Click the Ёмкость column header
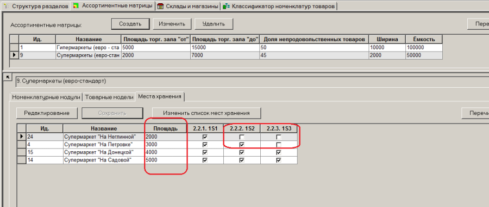This screenshot has width=489, height=207. click(x=423, y=39)
